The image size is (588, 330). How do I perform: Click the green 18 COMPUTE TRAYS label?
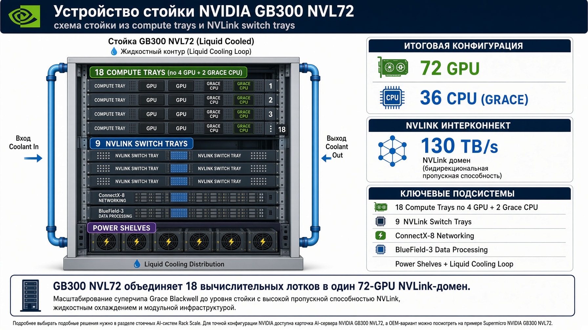[x=168, y=72]
